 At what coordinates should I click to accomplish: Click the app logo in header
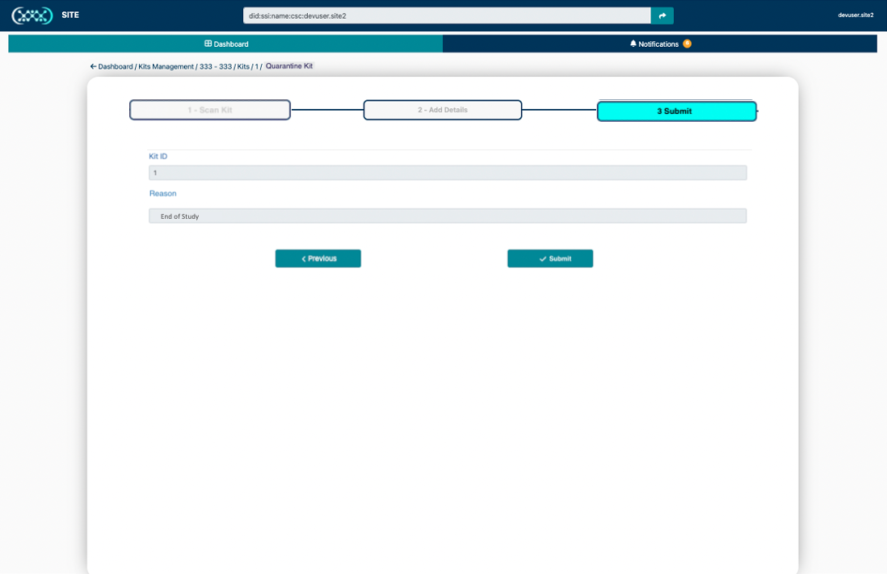pyautogui.click(x=32, y=15)
